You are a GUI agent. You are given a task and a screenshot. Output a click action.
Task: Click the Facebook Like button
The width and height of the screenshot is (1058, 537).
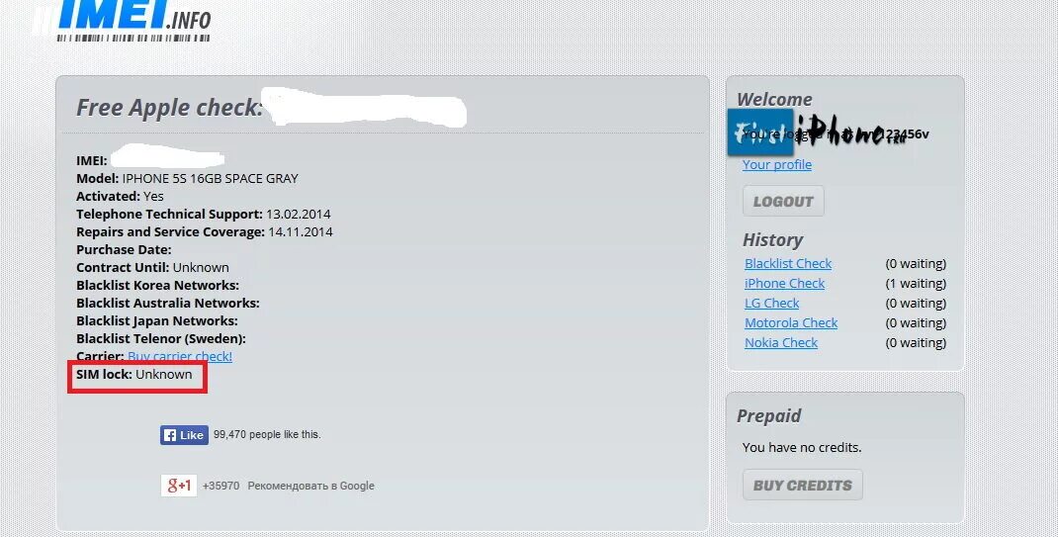[x=184, y=435]
